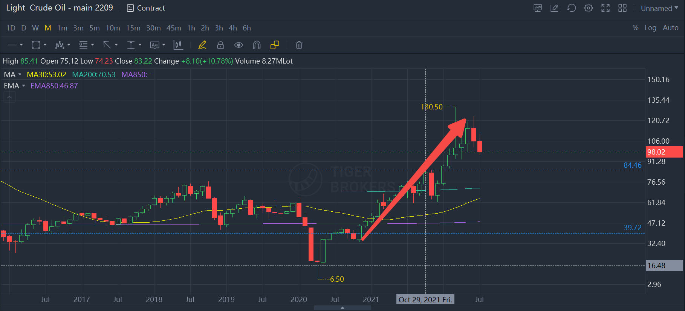This screenshot has width=685, height=311.
Task: Collapse the indicator legend chevron
Action: coord(9,97)
